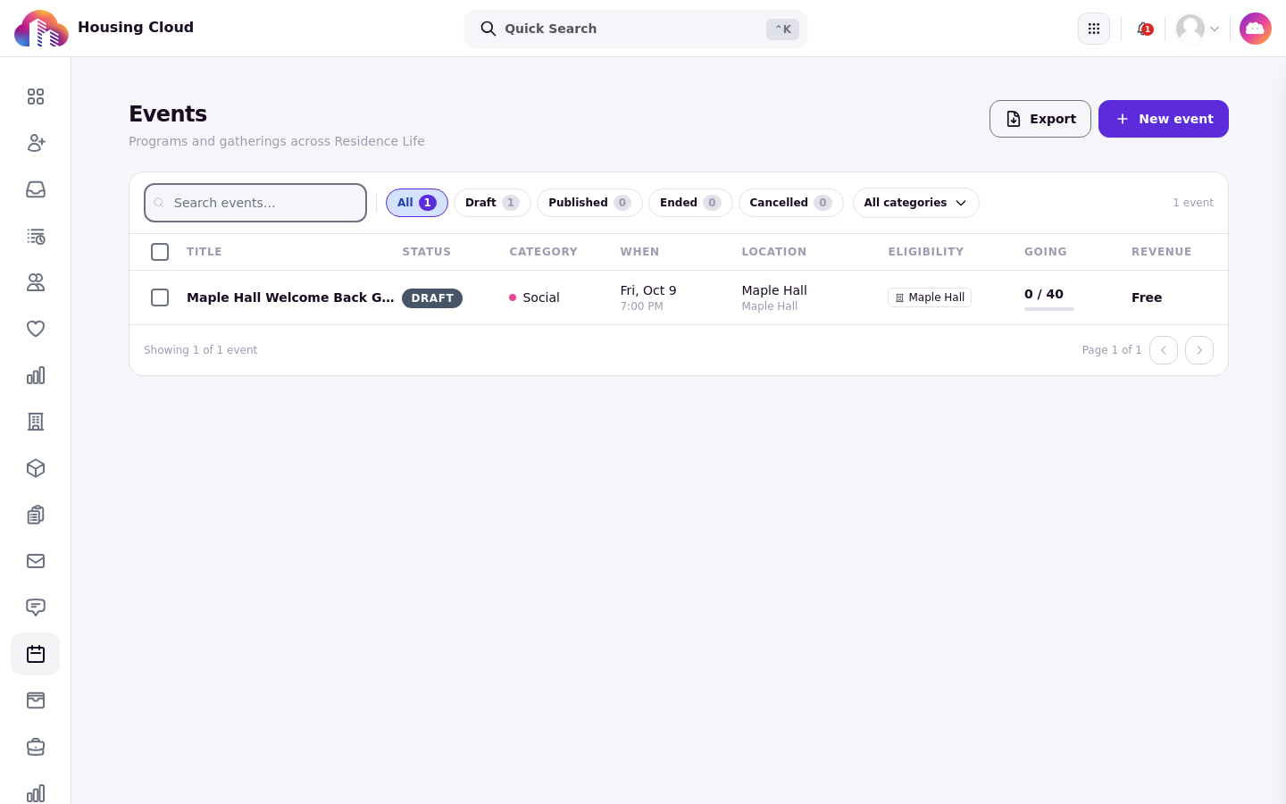
Task: Open the Maple Hall Welcome Back event title
Action: 290,297
